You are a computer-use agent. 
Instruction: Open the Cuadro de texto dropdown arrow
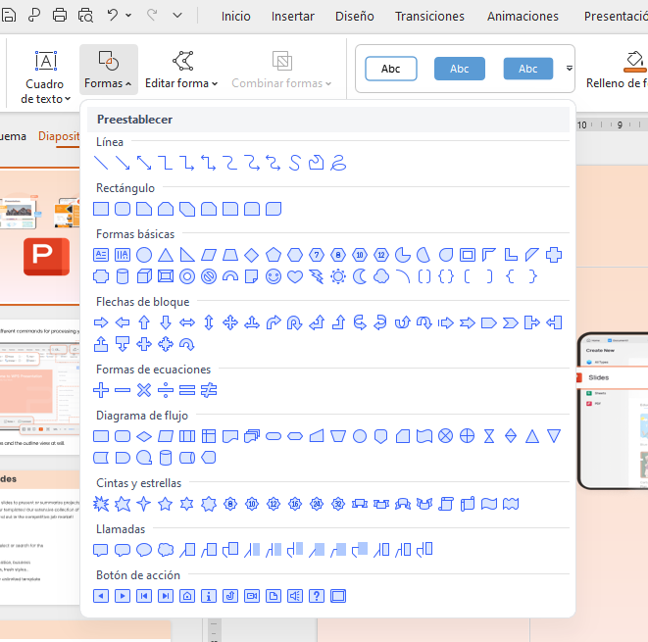pos(68,99)
